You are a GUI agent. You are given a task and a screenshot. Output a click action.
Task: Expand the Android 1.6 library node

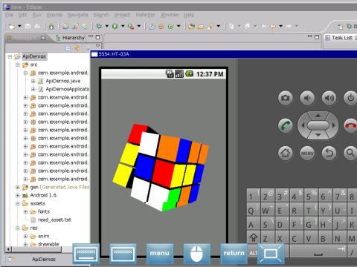17,195
